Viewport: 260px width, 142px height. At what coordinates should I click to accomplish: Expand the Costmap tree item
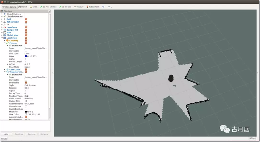[5, 40]
